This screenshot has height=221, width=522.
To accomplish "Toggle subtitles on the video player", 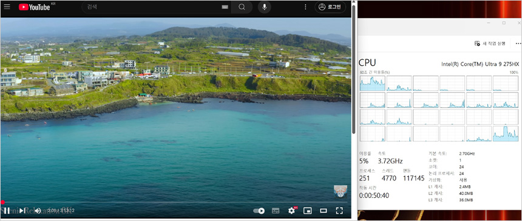I will tap(276, 210).
